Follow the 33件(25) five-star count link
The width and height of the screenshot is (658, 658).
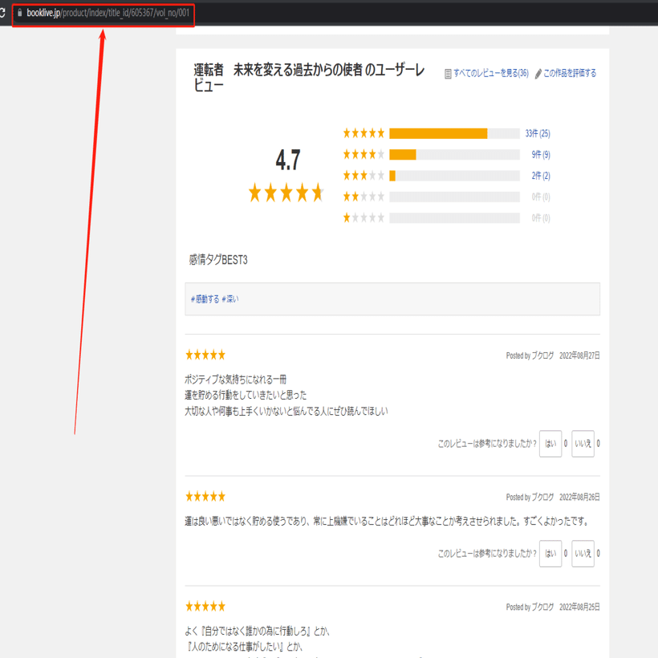tap(538, 133)
